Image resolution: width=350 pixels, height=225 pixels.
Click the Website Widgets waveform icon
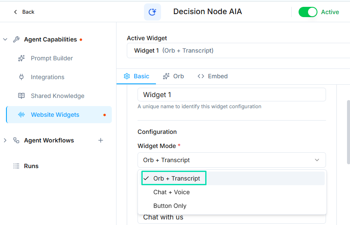point(21,115)
